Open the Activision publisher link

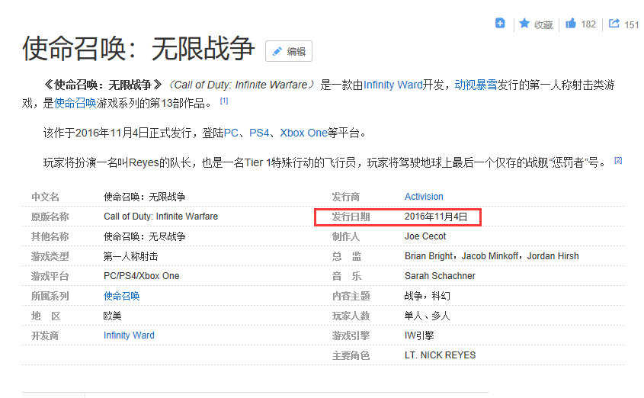point(424,197)
